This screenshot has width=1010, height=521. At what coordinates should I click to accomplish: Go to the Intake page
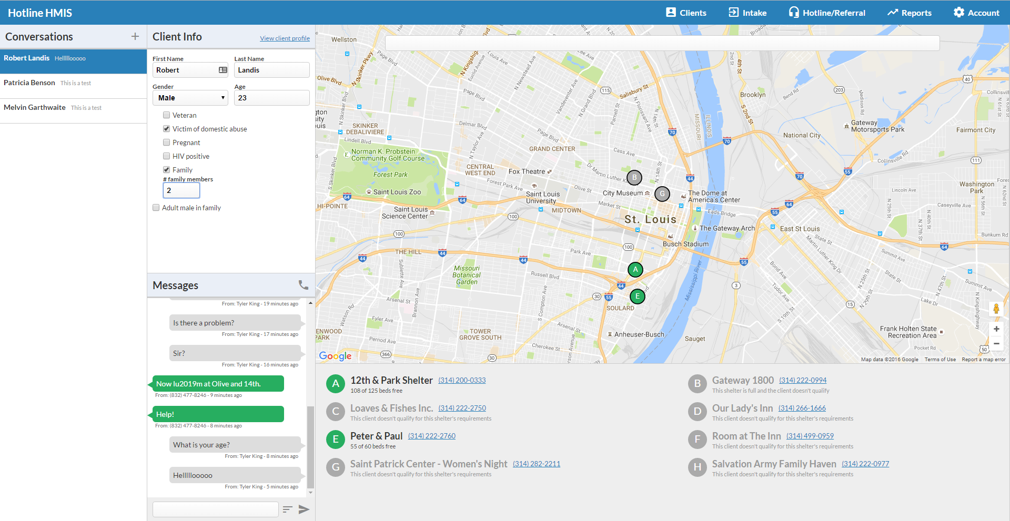click(748, 13)
